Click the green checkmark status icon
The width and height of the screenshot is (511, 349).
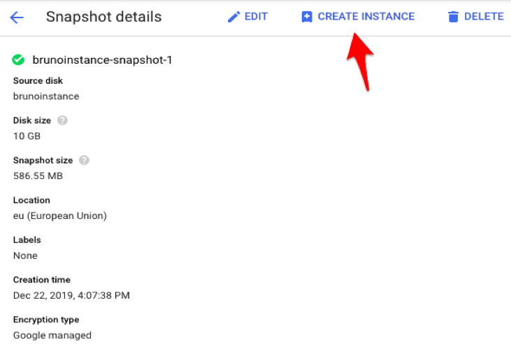19,60
